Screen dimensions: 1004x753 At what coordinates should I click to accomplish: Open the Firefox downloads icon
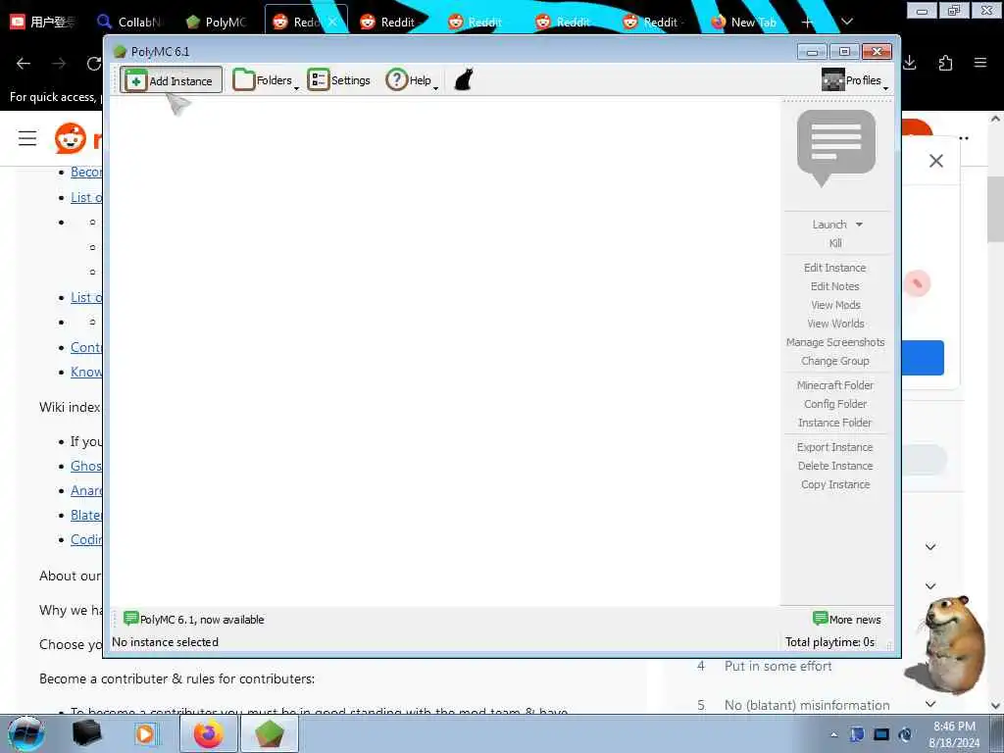pos(910,63)
